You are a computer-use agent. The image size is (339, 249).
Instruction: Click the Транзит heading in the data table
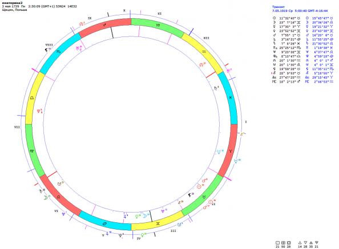(x=279, y=7)
